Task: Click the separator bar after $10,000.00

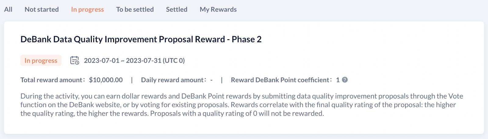Action: [132, 80]
